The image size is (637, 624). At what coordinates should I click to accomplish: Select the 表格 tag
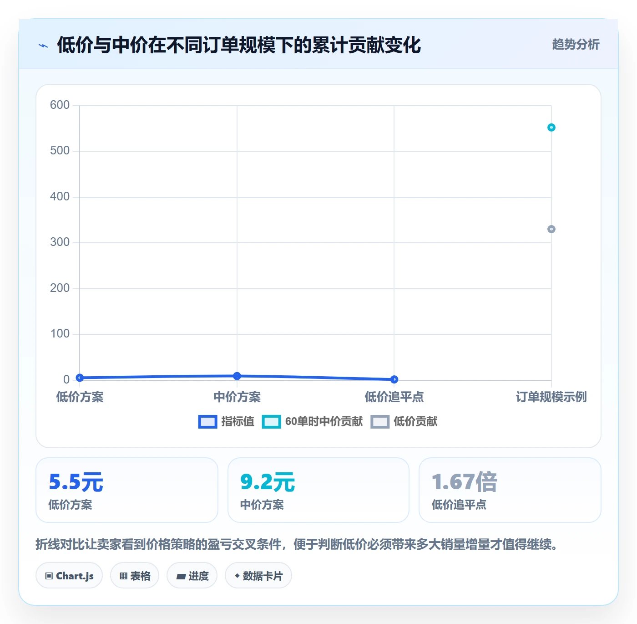[135, 576]
